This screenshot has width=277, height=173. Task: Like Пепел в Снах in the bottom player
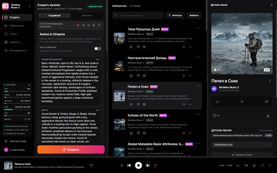click(91, 165)
